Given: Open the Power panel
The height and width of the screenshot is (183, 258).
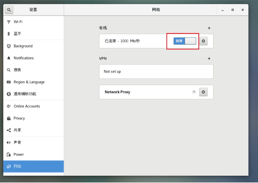Looking at the screenshot, I should pyautogui.click(x=34, y=154).
